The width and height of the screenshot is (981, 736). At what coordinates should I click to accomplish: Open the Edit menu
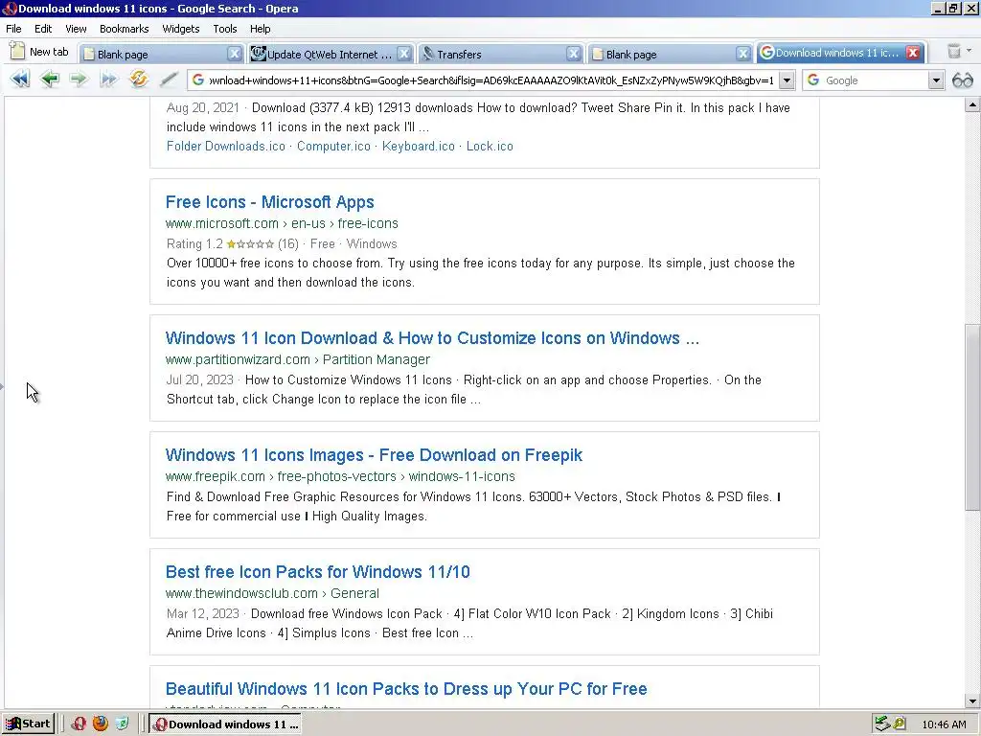43,29
